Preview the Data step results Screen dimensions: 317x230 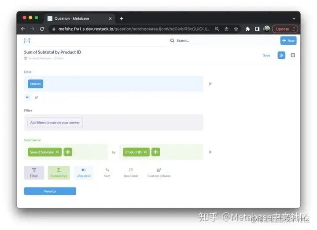tap(210, 84)
